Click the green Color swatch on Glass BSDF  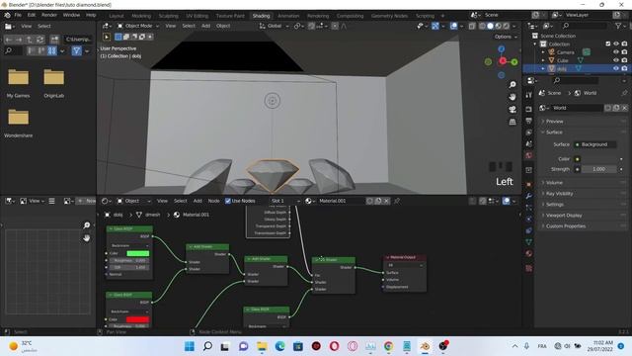click(x=138, y=253)
